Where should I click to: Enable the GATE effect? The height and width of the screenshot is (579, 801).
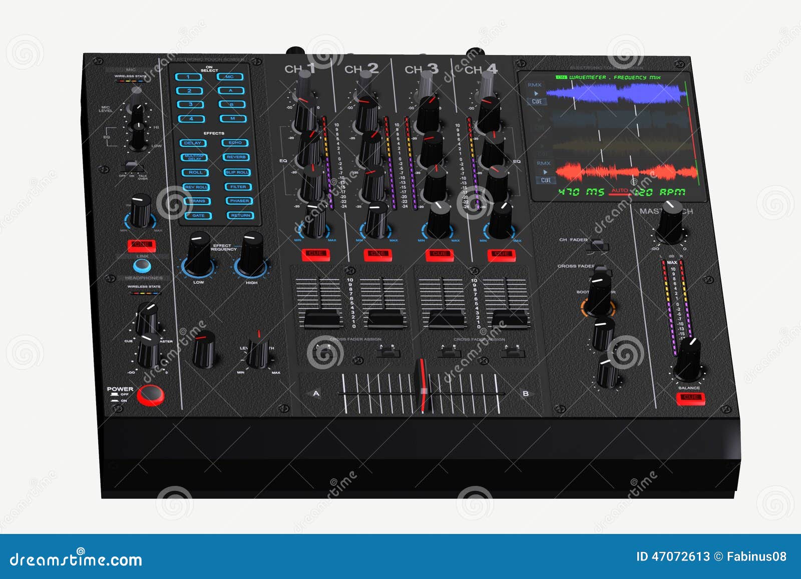tap(198, 216)
